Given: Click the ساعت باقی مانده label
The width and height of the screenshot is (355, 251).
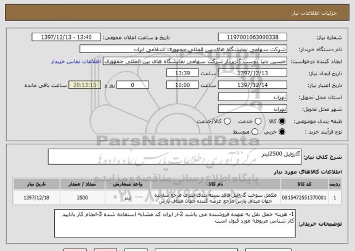Looking at the screenshot, I should pyautogui.click(x=46, y=85).
